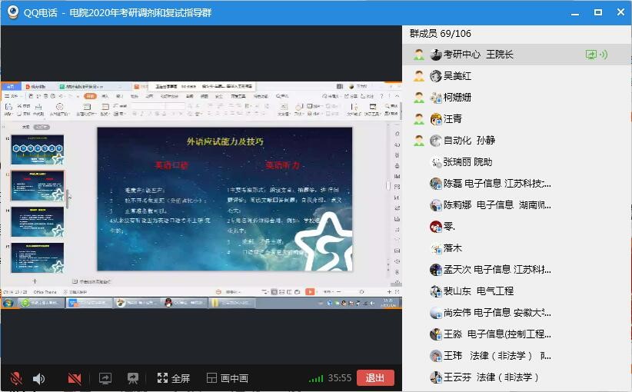Viewport: 632px width, 392px height.
Task: Unmute the microphone in the call bar
Action: point(15,378)
